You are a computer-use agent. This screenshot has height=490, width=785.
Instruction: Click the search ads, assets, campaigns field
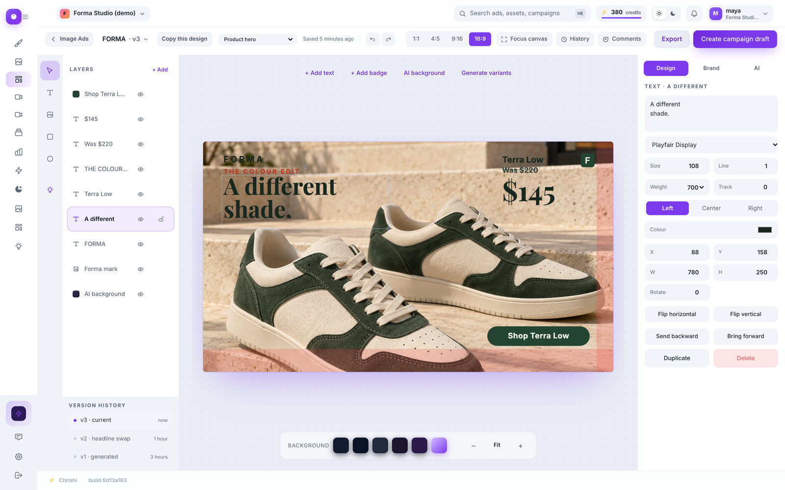click(x=522, y=13)
